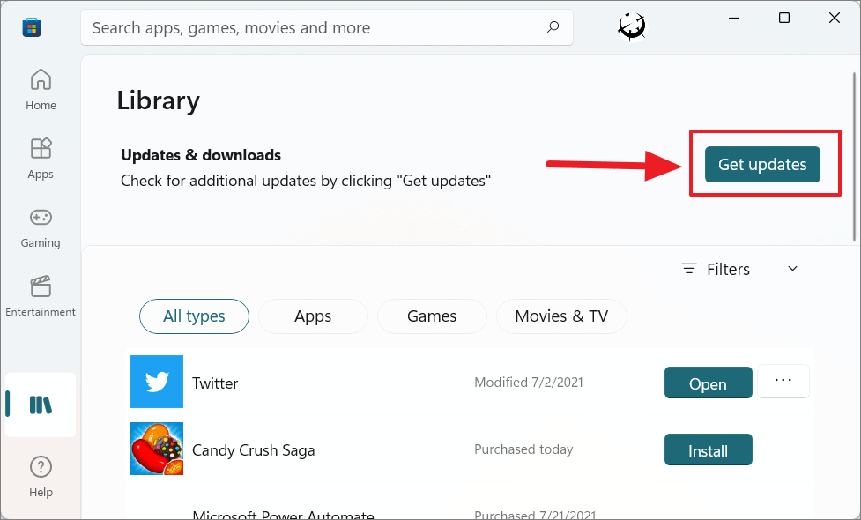This screenshot has height=520, width=861.
Task: Open Help from the sidebar
Action: [x=41, y=474]
